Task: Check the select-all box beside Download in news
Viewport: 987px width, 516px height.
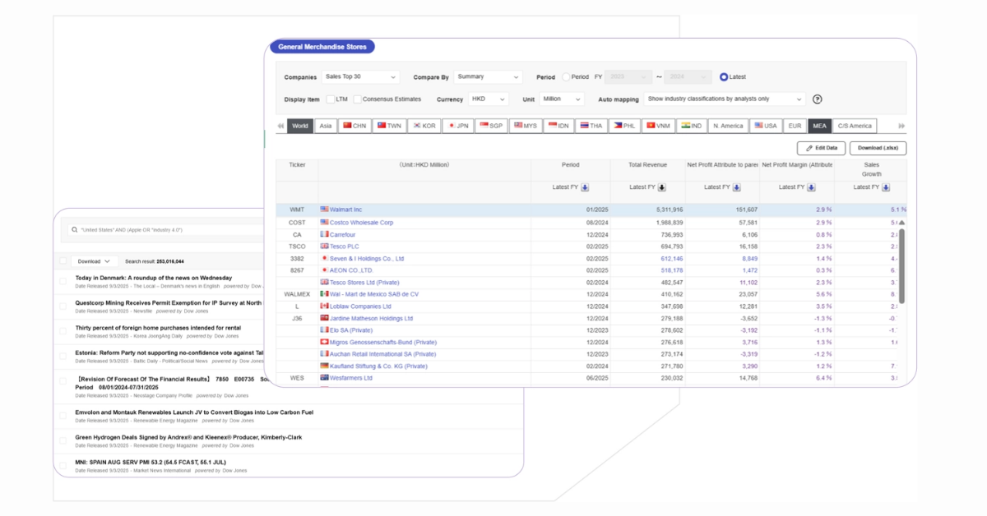Action: (63, 260)
